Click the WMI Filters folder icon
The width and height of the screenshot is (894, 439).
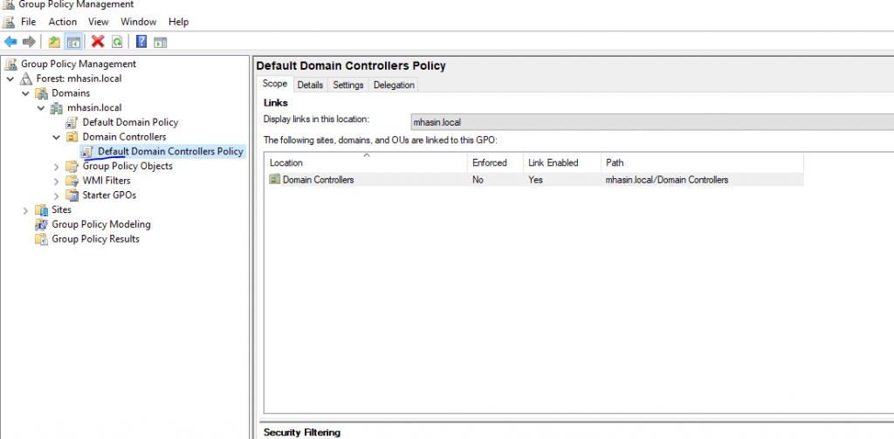click(72, 181)
